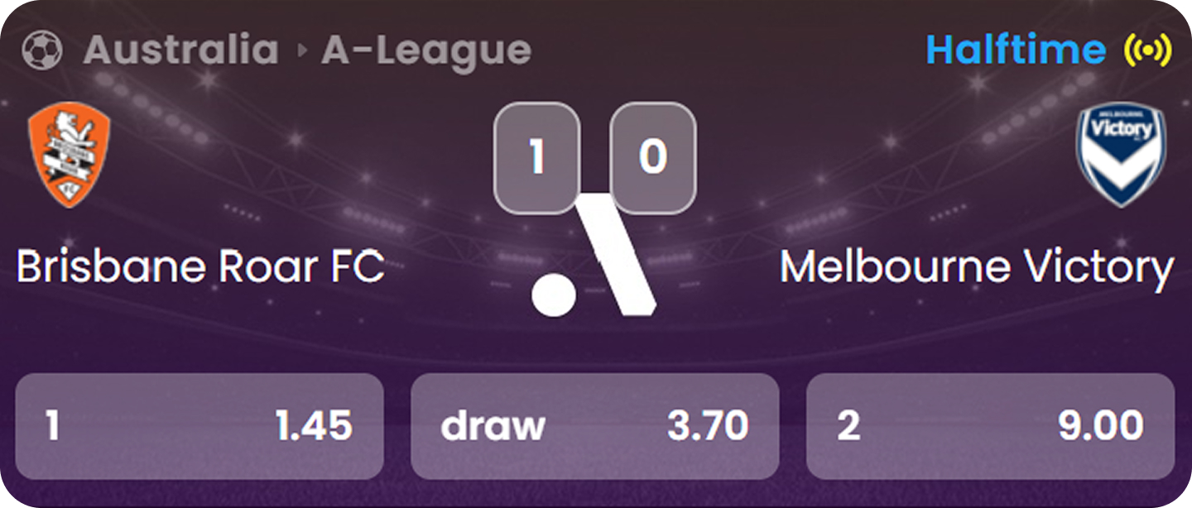Click the home score box showing 1
Viewport: 1192px width, 508px height.
click(x=536, y=157)
